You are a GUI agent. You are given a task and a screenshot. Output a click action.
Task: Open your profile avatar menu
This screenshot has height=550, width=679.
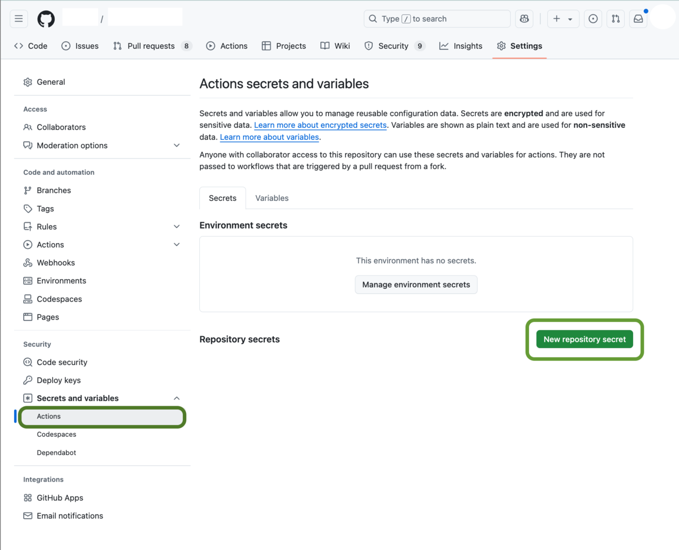pos(662,18)
